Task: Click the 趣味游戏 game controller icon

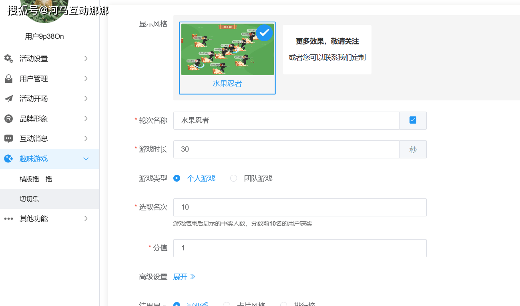Action: point(8,158)
